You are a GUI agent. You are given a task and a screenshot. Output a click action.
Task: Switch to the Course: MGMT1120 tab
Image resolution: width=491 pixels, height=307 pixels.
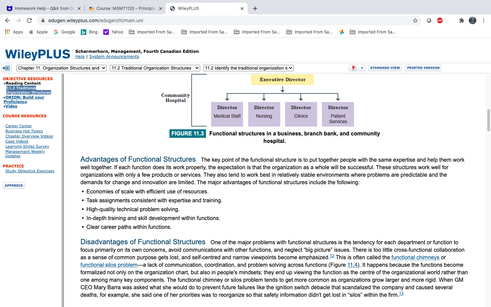point(124,9)
